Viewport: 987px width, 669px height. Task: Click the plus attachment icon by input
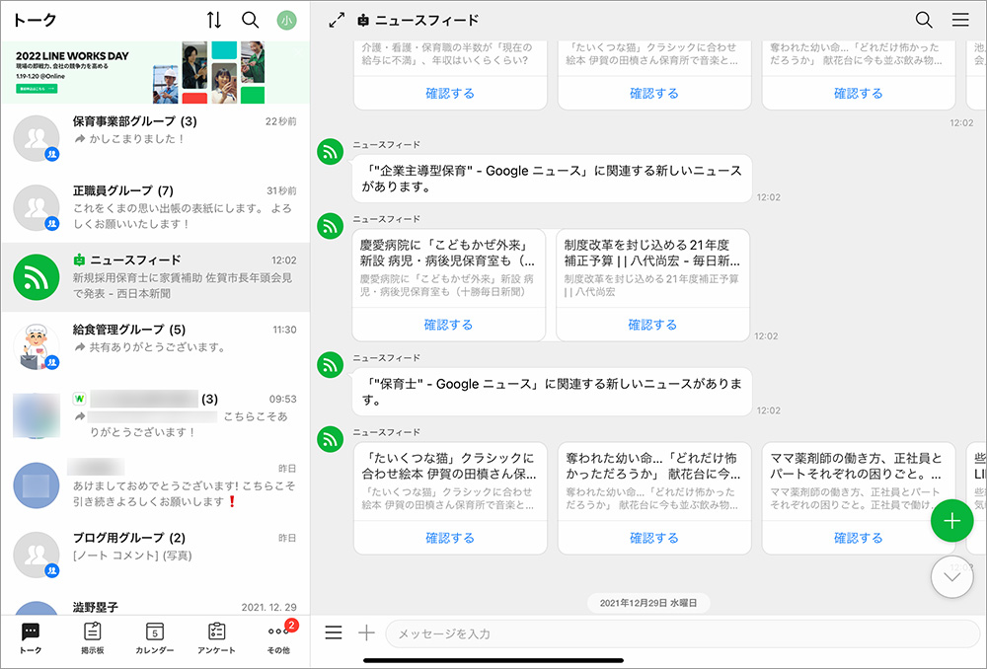pyautogui.click(x=366, y=632)
